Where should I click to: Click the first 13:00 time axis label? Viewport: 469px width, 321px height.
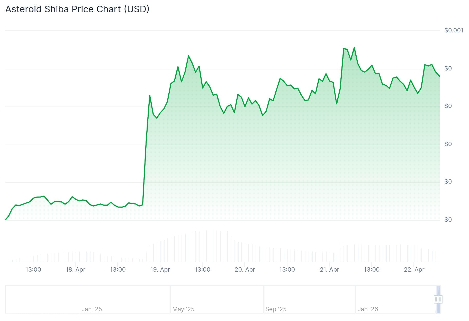pos(33,270)
